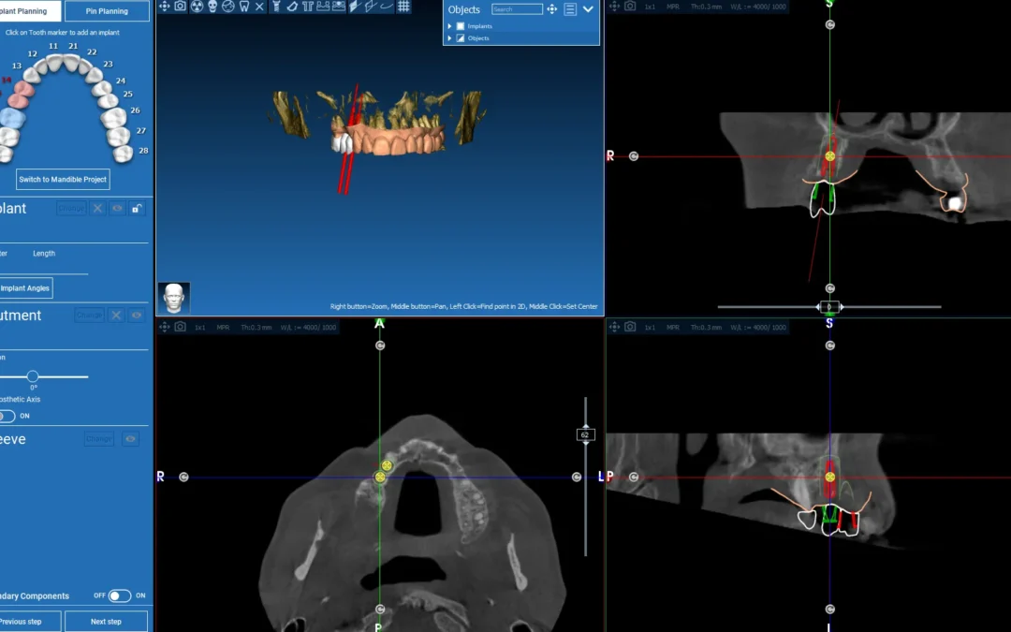Click the camera icon in the bottom-right sagittal view
This screenshot has height=632, width=1011.
(630, 327)
